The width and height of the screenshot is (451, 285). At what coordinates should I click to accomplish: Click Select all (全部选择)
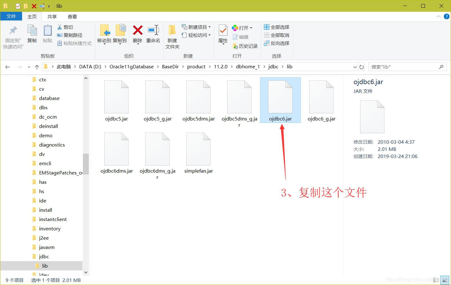pos(277,27)
